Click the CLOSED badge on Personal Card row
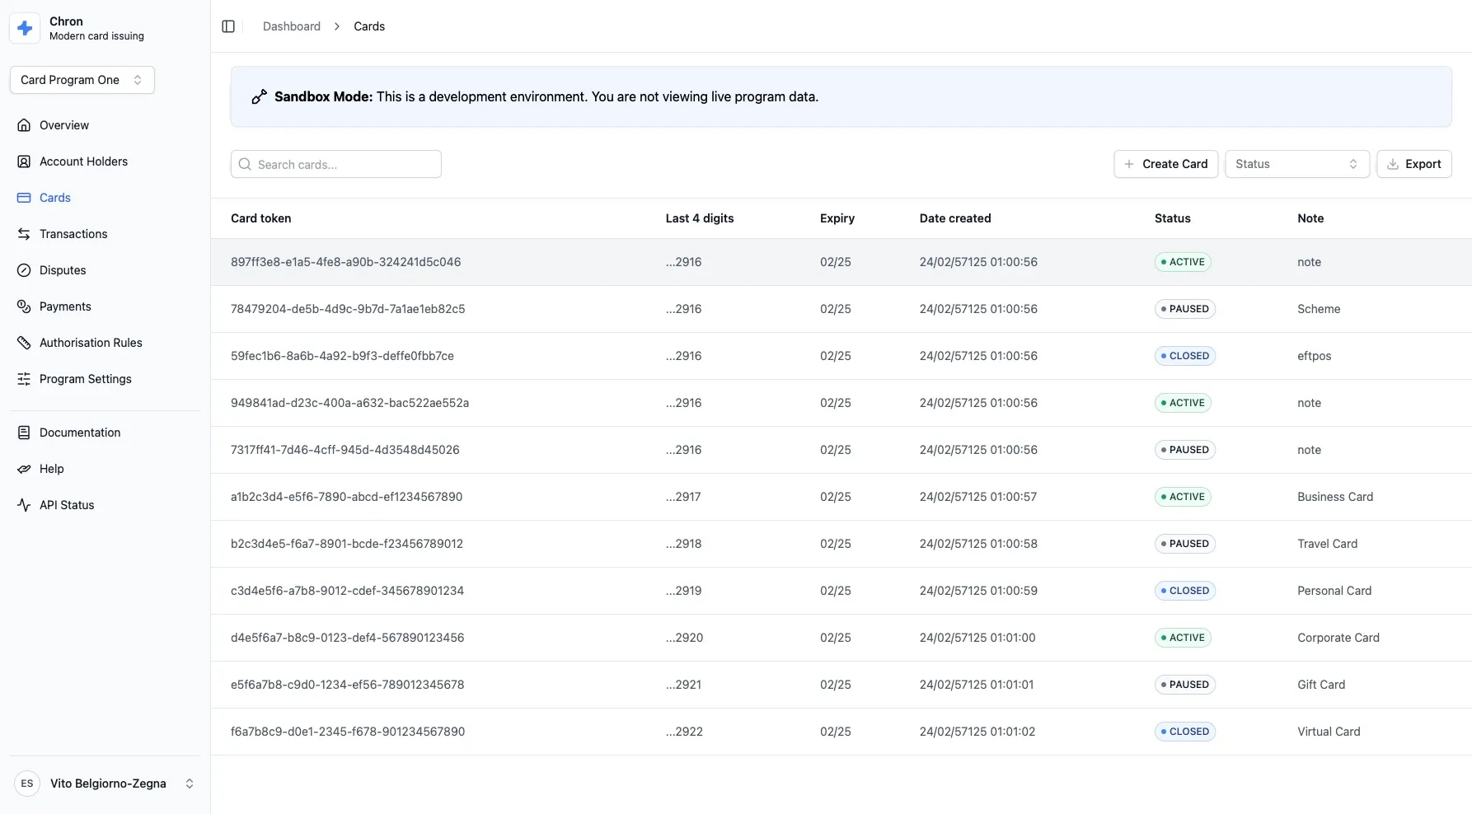The height and width of the screenshot is (814, 1472). point(1185,591)
